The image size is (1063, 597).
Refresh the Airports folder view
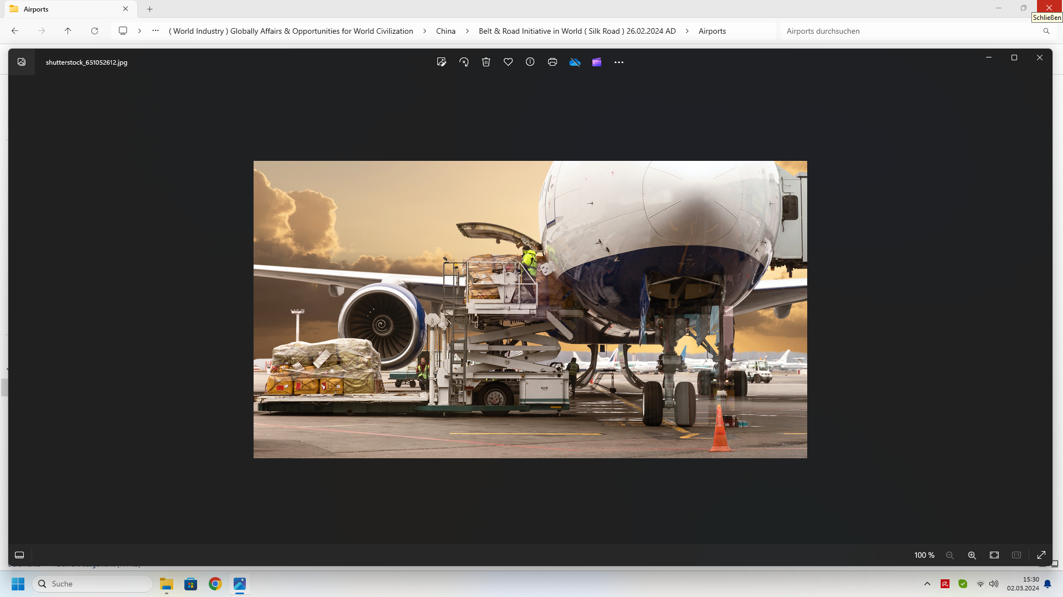pos(95,31)
